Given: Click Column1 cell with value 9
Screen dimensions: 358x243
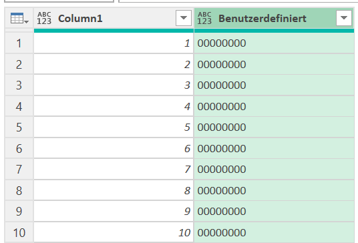Looking at the screenshot, I should [x=114, y=211].
